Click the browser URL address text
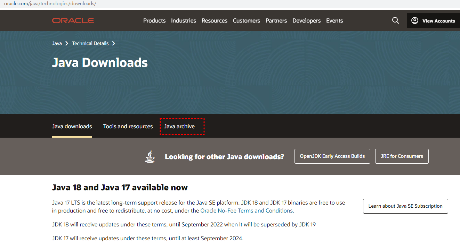 (x=50, y=4)
